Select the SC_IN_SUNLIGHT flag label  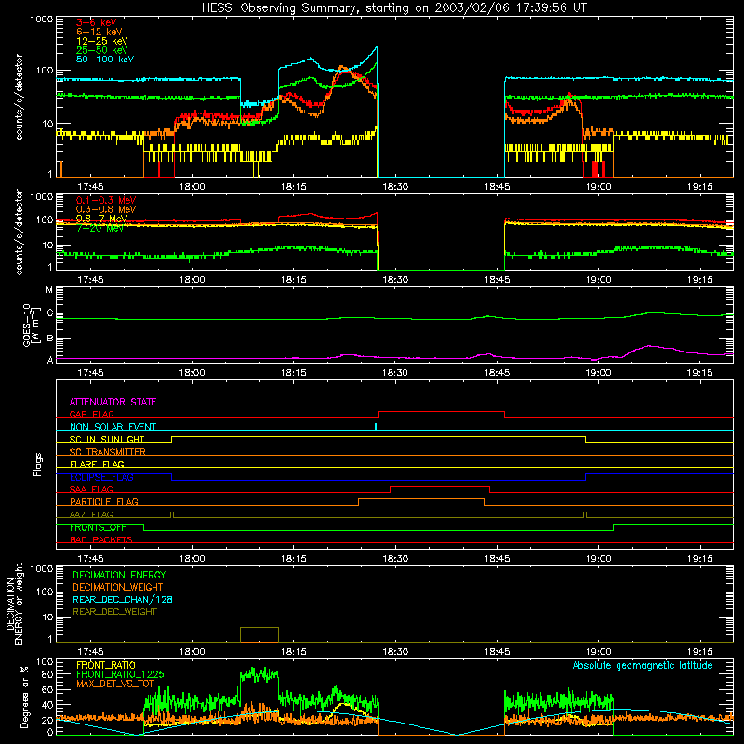107,439
